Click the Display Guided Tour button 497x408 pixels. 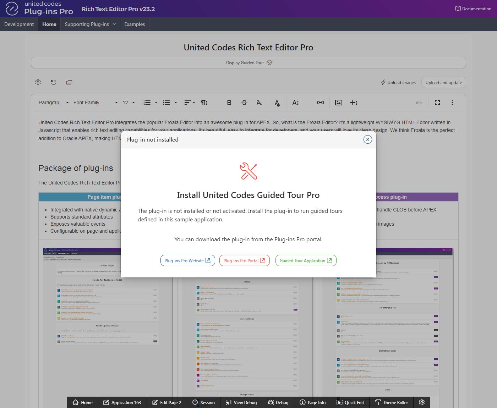coord(248,62)
